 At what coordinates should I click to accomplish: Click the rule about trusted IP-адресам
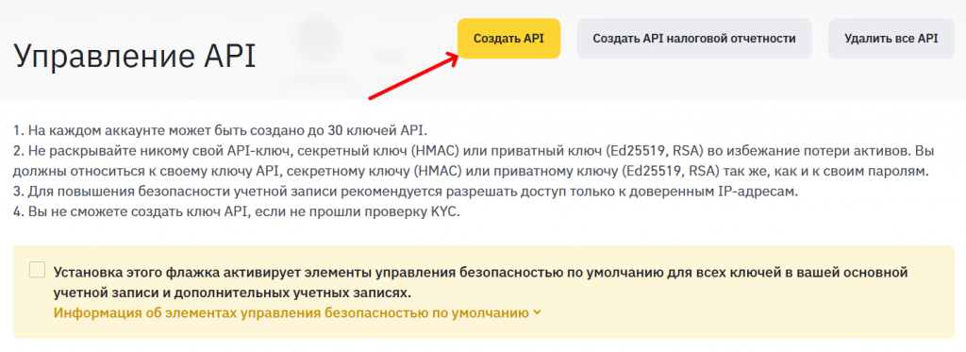click(x=406, y=192)
